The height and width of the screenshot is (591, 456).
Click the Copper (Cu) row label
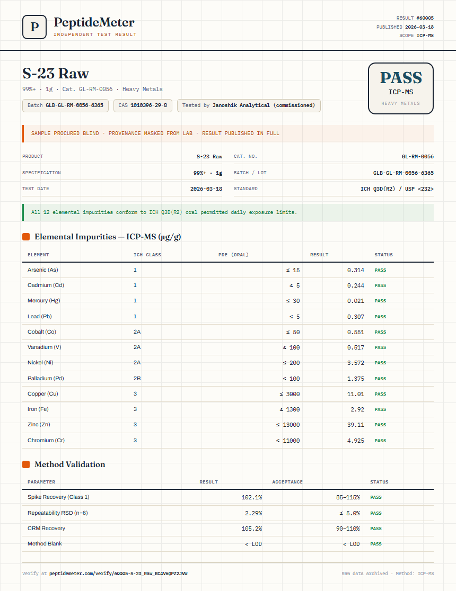coord(42,394)
